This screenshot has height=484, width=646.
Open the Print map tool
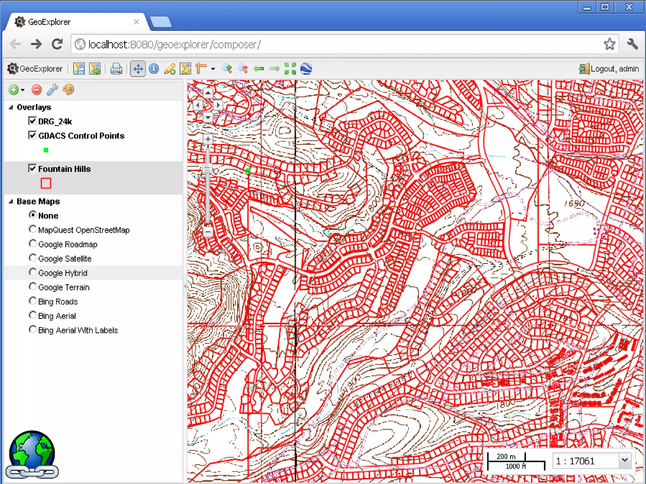tap(116, 69)
